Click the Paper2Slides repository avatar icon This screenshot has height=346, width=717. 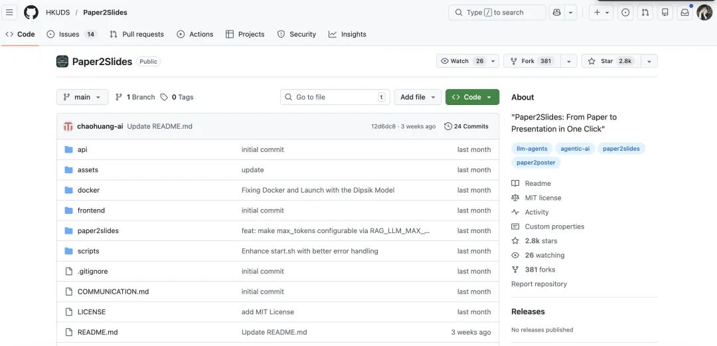pos(62,61)
